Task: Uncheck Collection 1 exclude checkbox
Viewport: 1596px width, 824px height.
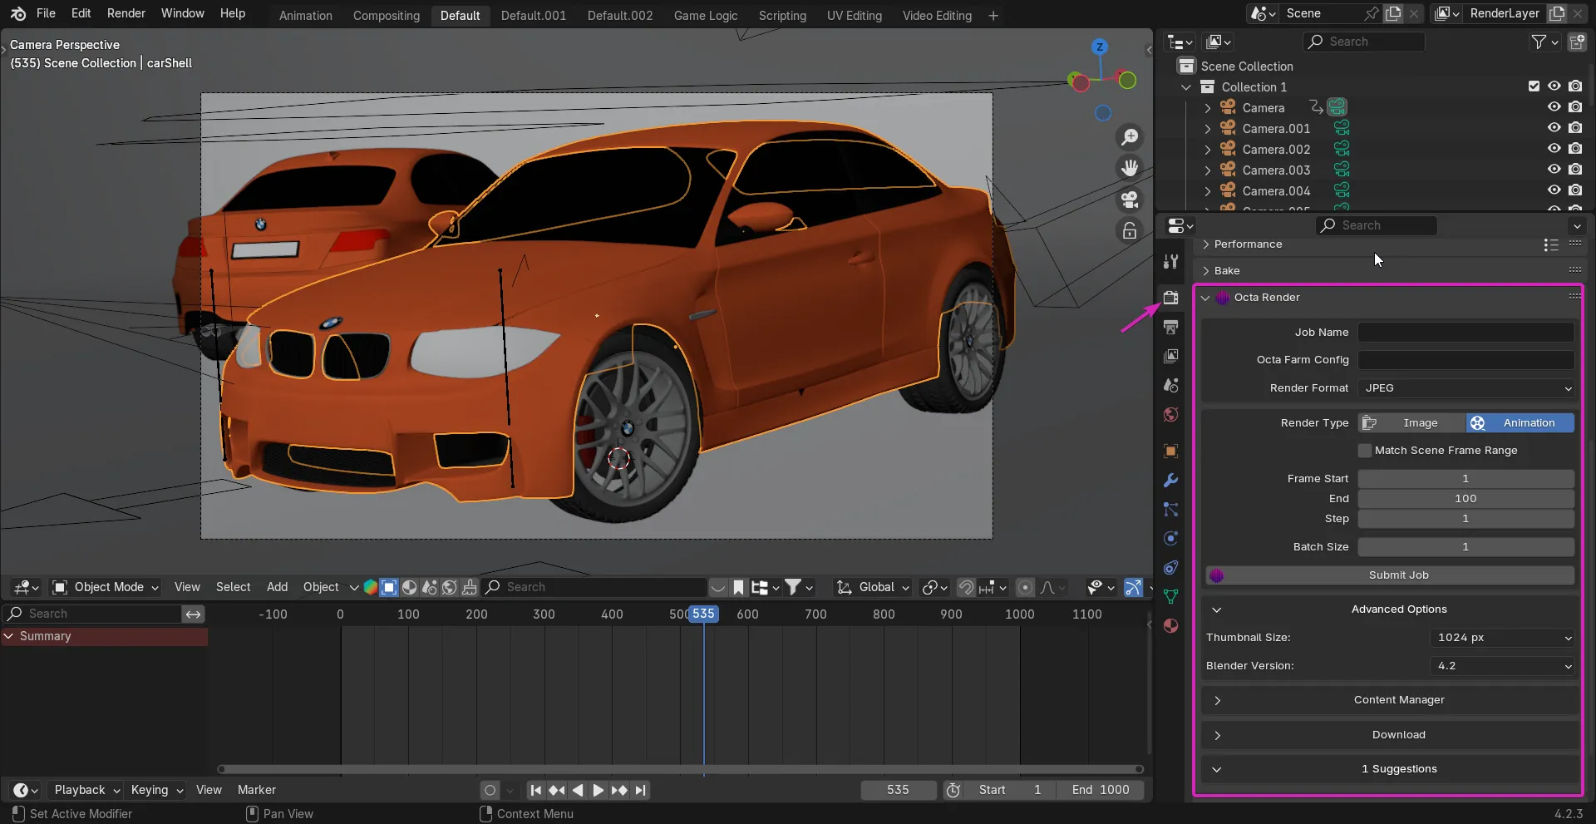Action: click(1534, 86)
